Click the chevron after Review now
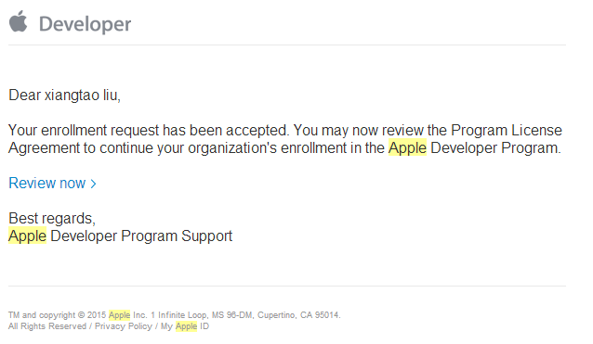This screenshot has width=593, height=344. [93, 184]
